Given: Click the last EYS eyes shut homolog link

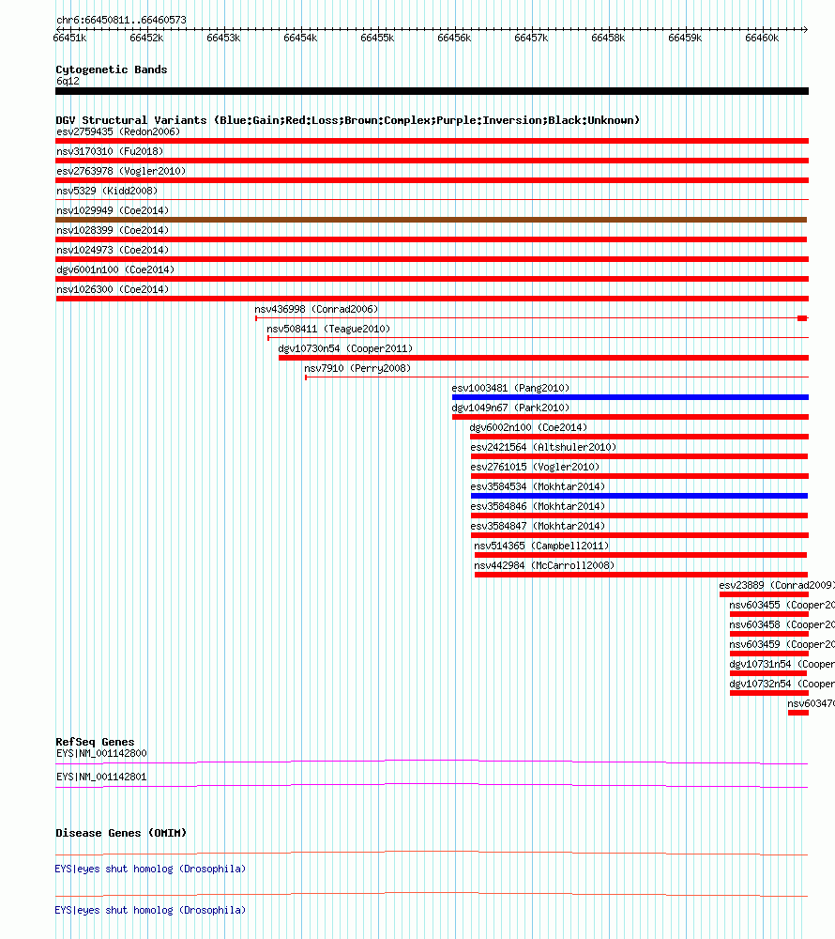Looking at the screenshot, I should point(150,911).
